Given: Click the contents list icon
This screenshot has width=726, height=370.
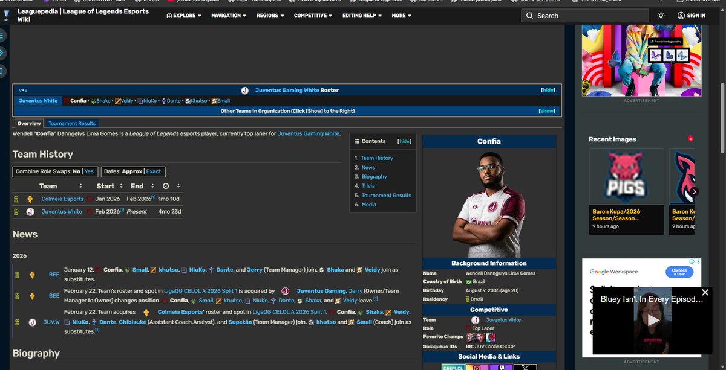Looking at the screenshot, I should [356, 141].
